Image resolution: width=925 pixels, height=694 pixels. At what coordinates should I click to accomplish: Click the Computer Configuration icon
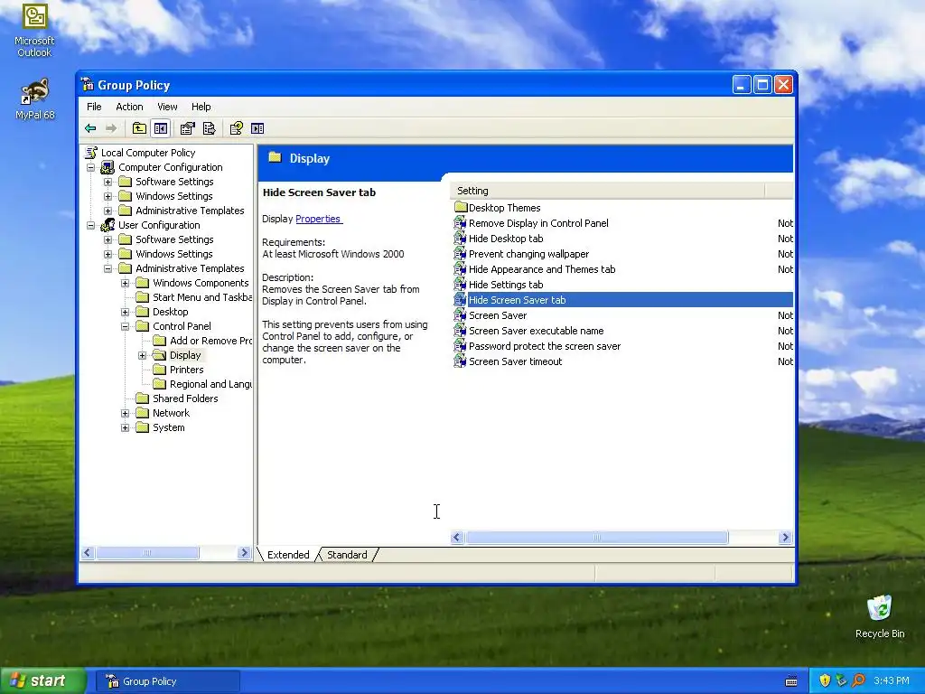point(108,167)
